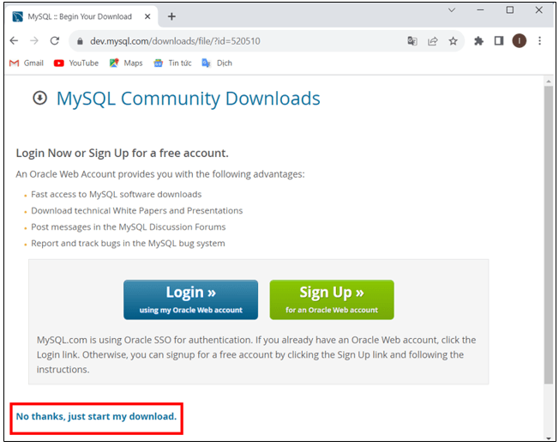Click the Google Translate icon in address bar

pyautogui.click(x=412, y=40)
